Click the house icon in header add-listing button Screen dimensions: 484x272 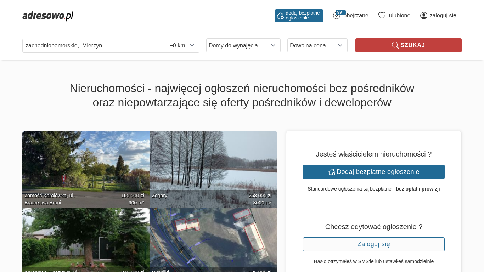tap(280, 16)
